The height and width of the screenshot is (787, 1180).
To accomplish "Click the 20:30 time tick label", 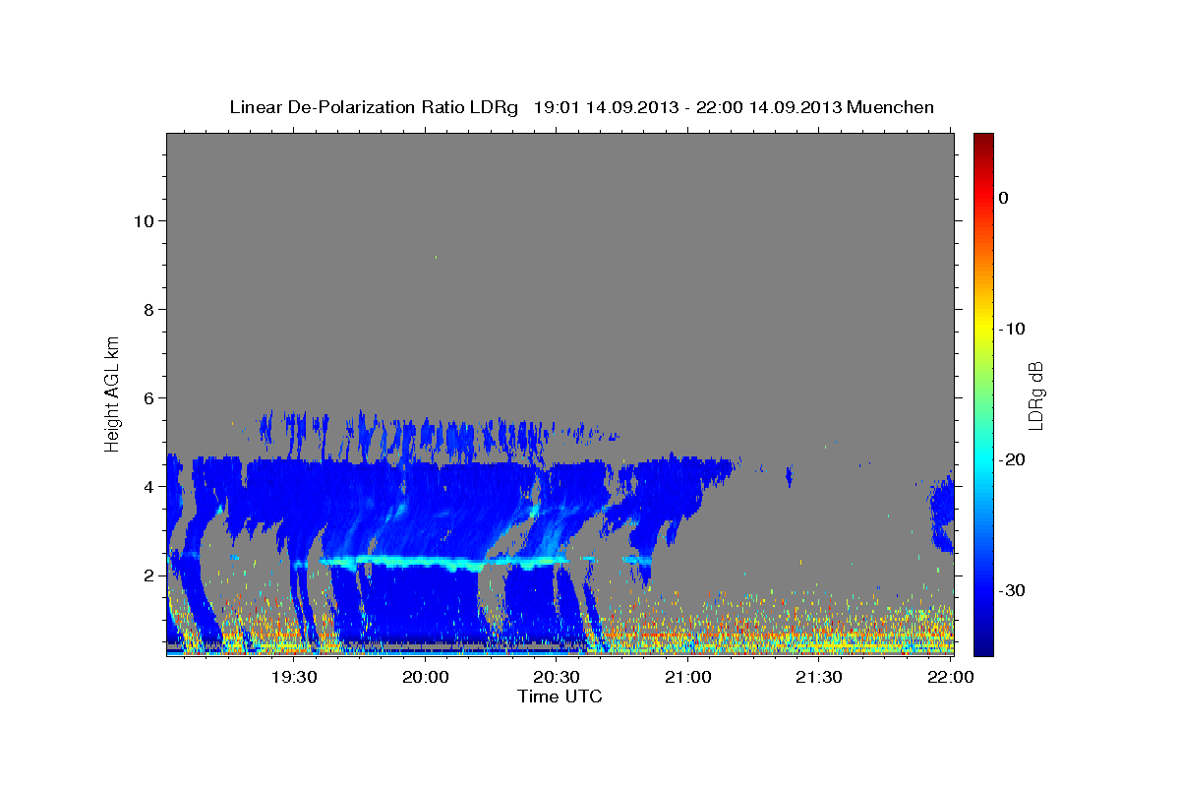I will (x=557, y=677).
